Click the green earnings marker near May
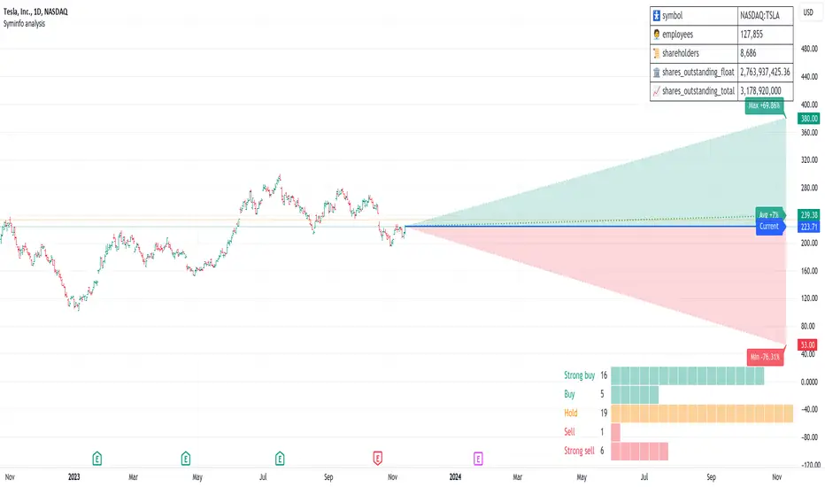Screen dimensions: 825x487 [x=186, y=458]
